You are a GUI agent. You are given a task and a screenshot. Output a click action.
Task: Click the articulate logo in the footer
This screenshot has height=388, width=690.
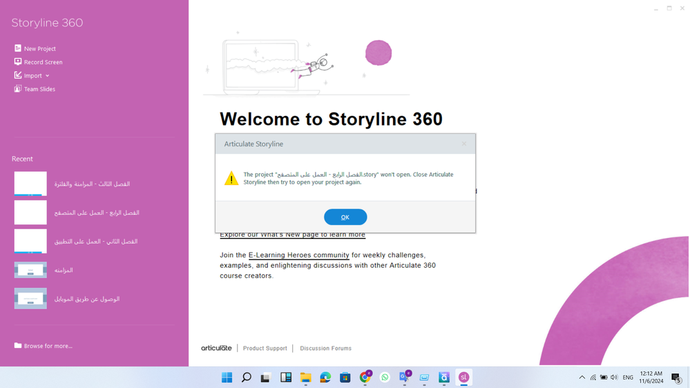tap(216, 348)
